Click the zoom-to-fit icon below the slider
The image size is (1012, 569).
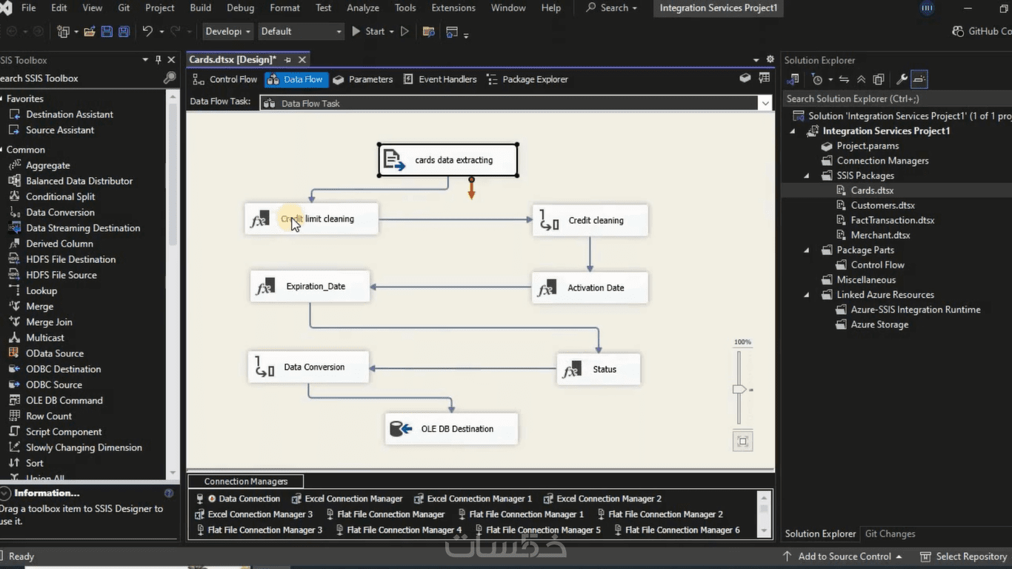click(x=742, y=442)
